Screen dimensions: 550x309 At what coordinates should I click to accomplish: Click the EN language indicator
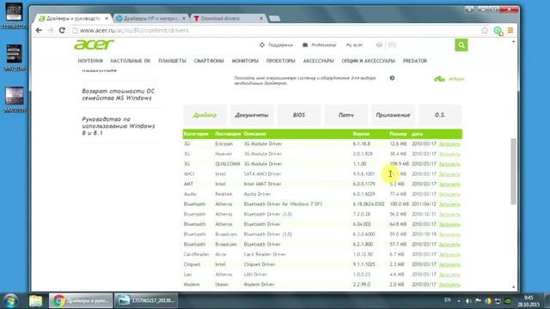(x=448, y=300)
